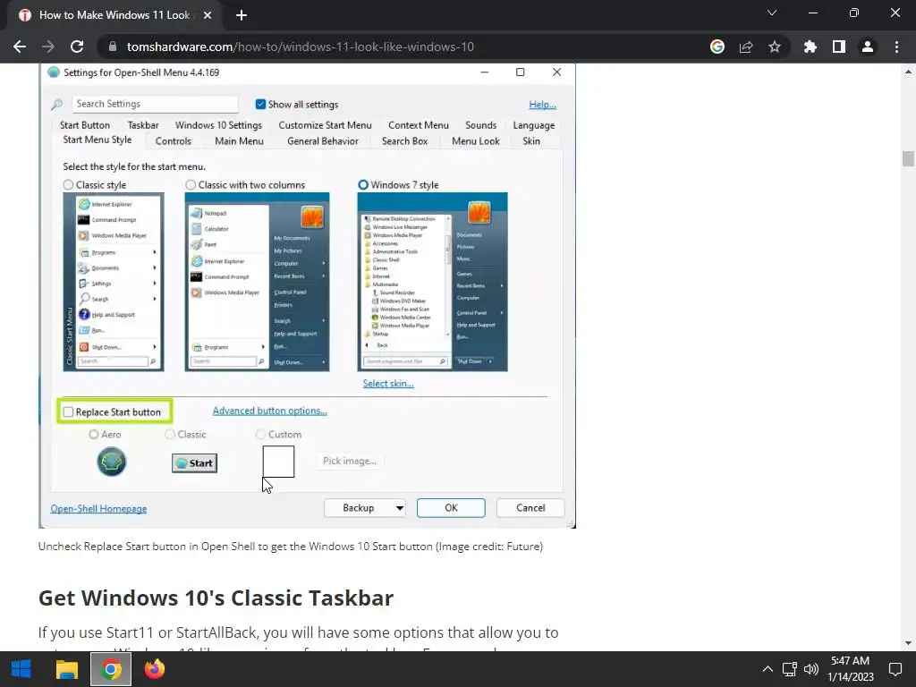View site information via the lock icon

tap(113, 47)
